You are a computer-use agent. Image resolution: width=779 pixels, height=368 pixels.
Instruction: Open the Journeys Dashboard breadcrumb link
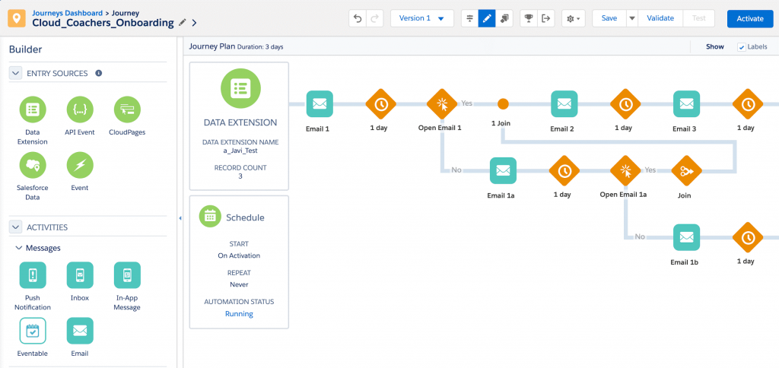point(66,13)
